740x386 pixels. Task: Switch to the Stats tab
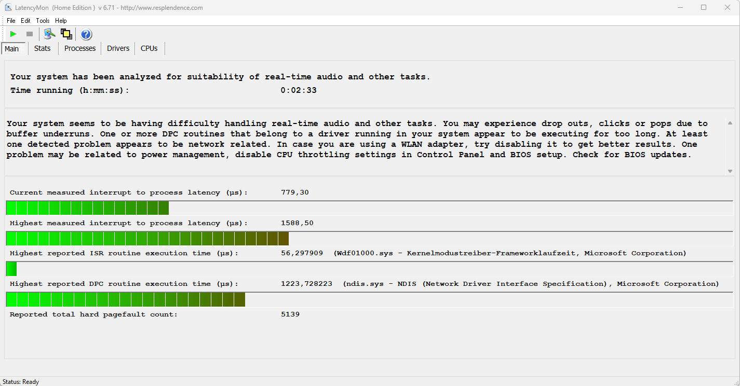(43, 48)
